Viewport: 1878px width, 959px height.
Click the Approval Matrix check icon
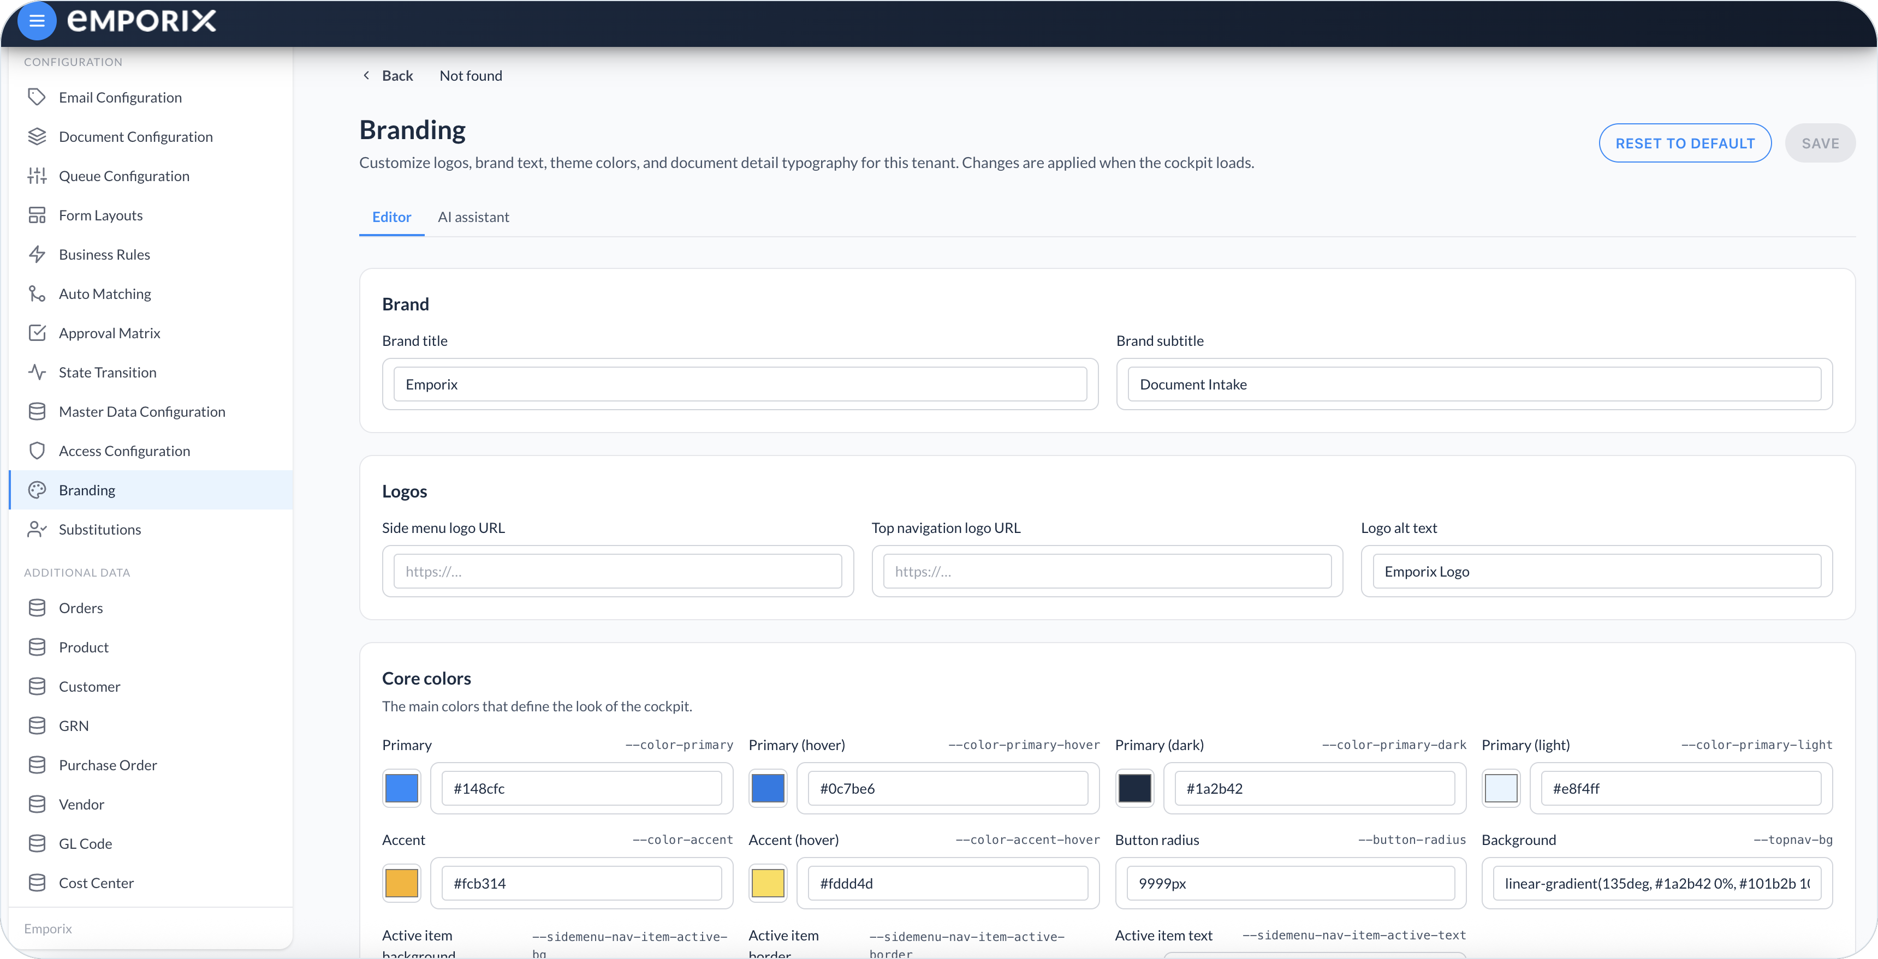(37, 333)
